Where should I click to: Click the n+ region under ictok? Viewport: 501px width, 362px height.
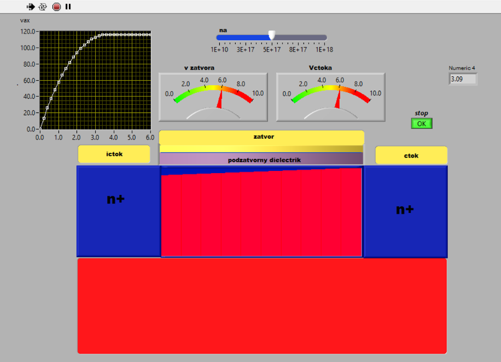(119, 211)
